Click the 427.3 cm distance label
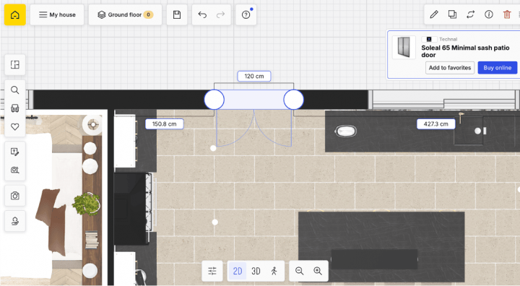Screen dimensions: 520x286 (x=435, y=123)
